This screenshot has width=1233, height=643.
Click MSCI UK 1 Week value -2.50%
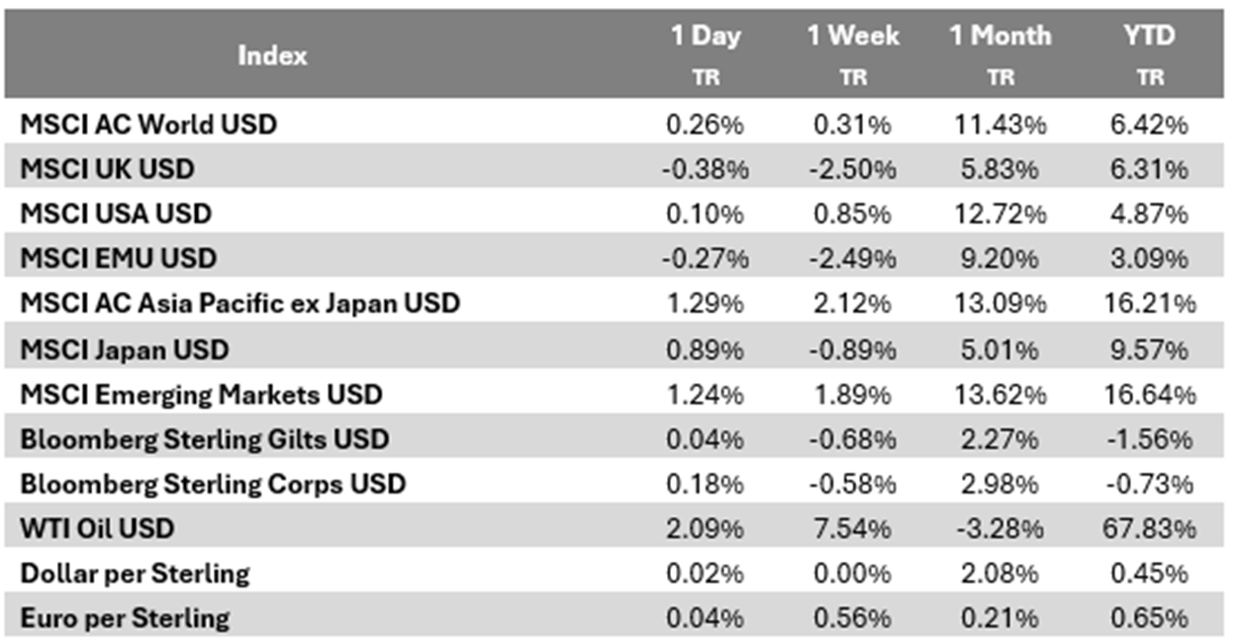coord(852,169)
